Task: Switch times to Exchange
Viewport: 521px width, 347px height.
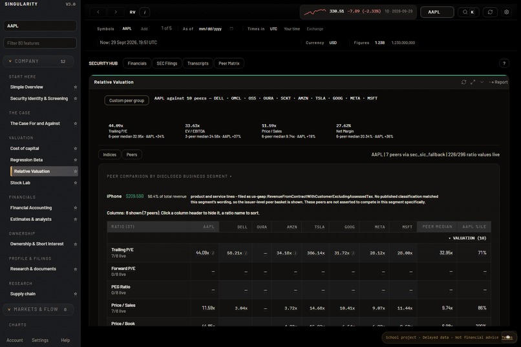Action: (x=315, y=29)
